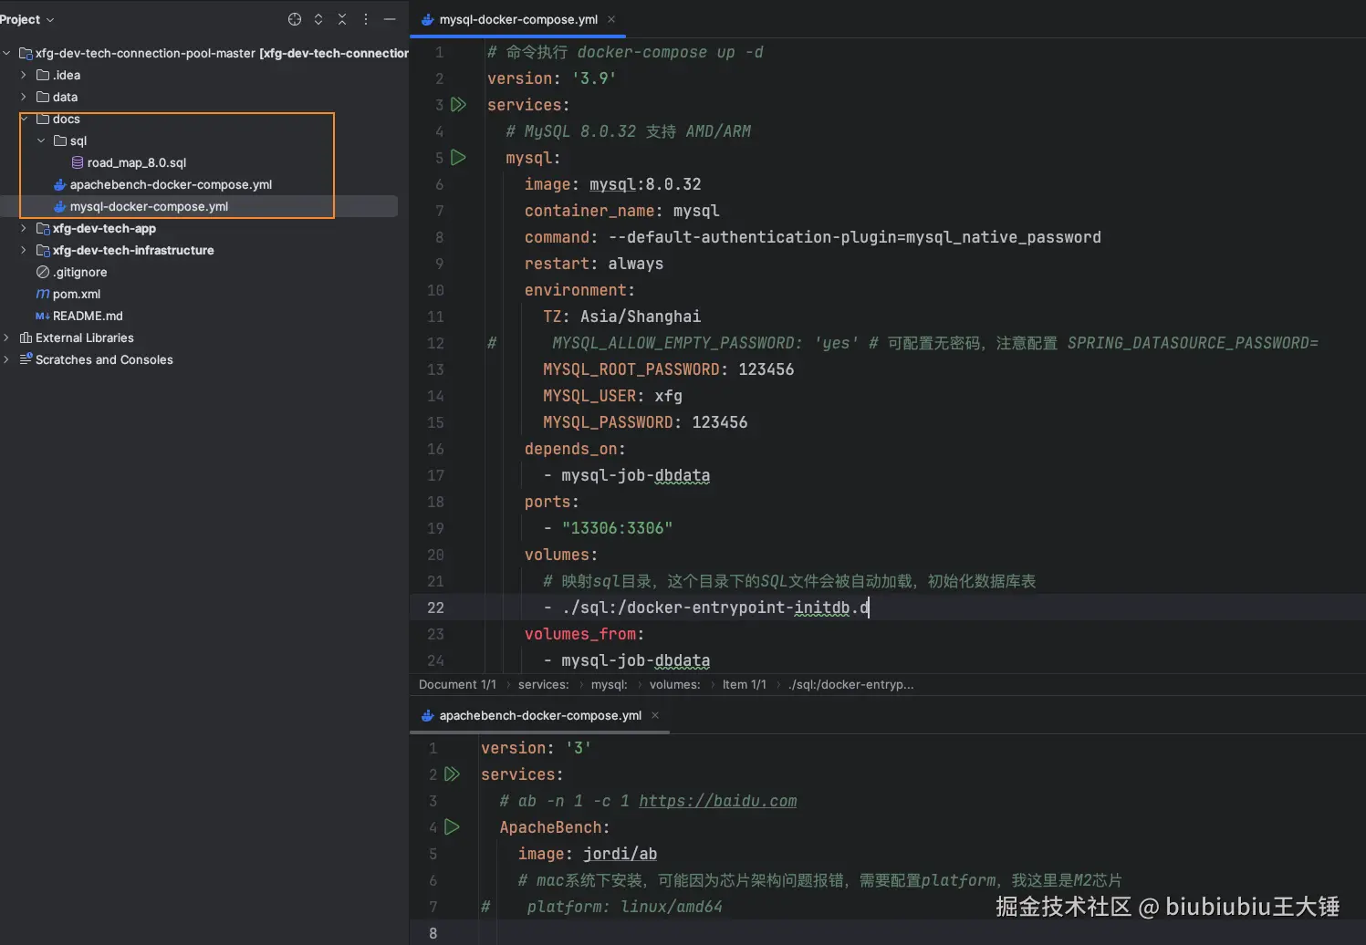Expand the xfg-dev-tech-infrastructure module
This screenshot has width=1366, height=945.
[24, 250]
